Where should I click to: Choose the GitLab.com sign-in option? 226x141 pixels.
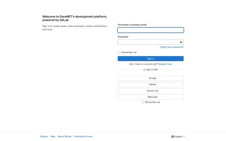[151, 91]
